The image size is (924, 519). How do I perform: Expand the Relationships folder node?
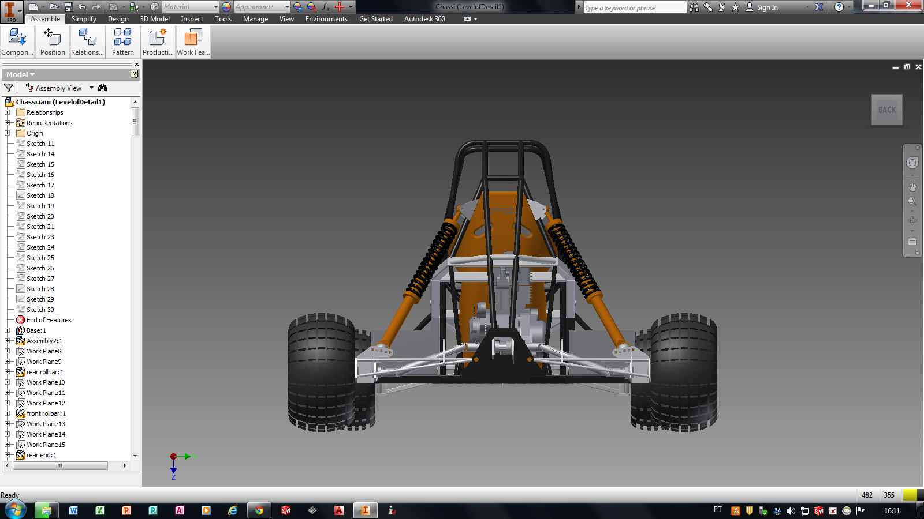(x=8, y=112)
